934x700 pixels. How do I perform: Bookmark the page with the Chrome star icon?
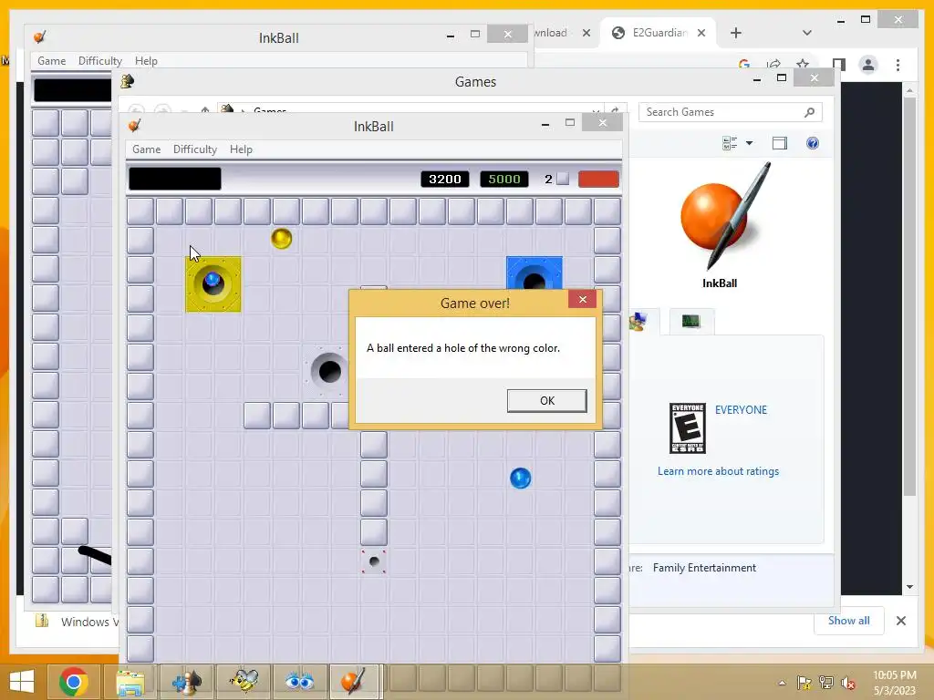(803, 64)
